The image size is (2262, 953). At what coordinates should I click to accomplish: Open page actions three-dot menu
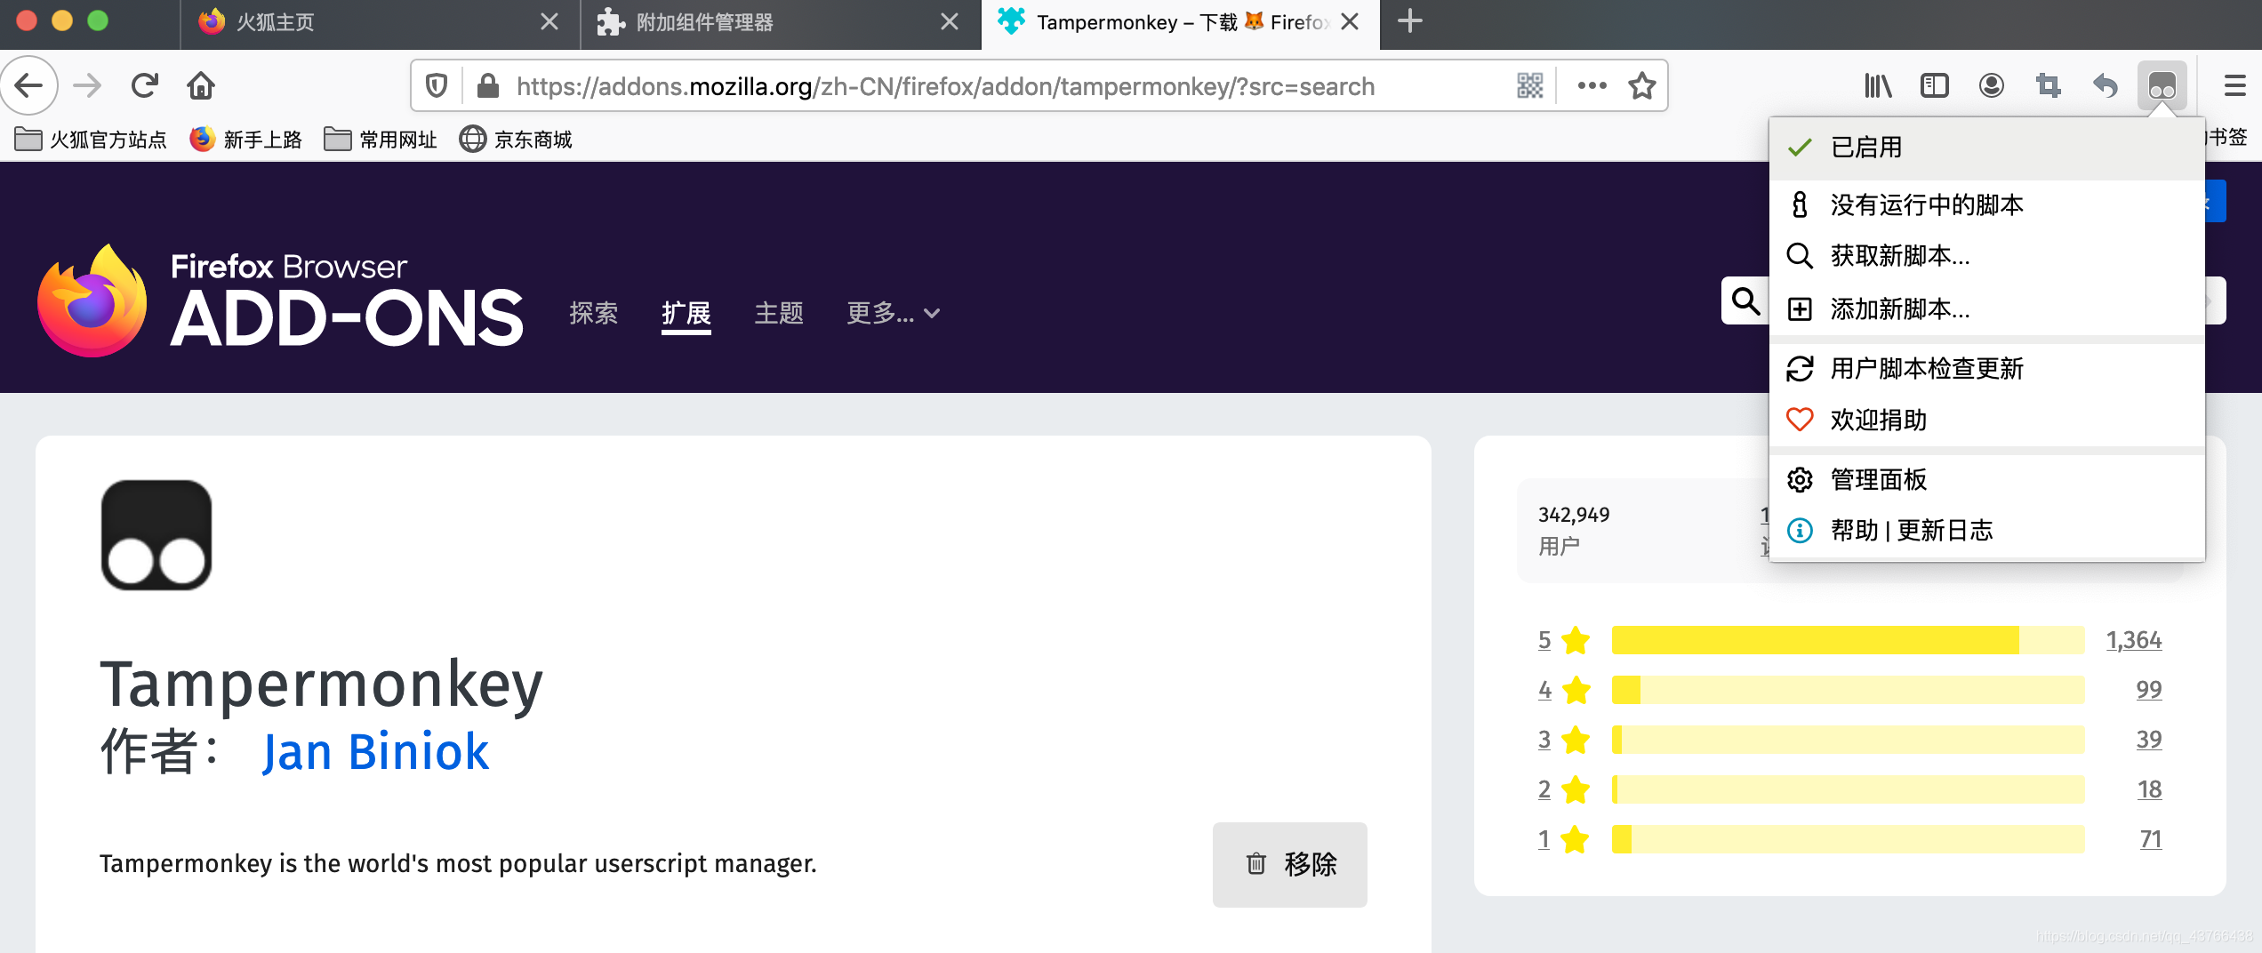pyautogui.click(x=1592, y=86)
